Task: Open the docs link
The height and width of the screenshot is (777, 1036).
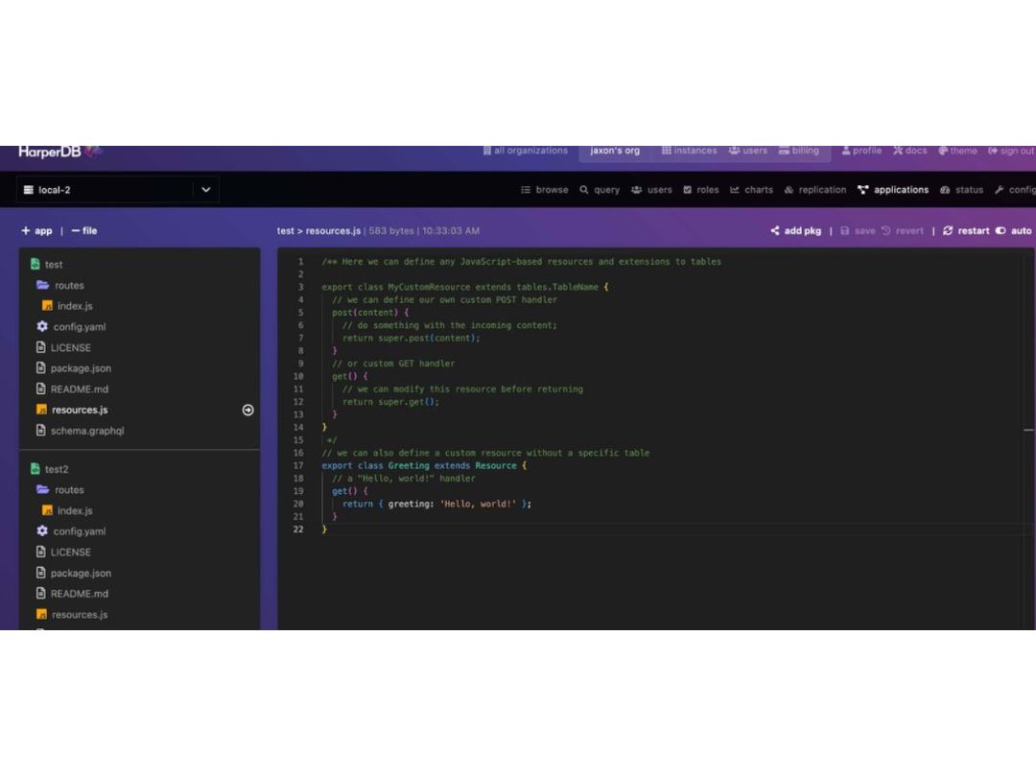Action: tap(909, 151)
